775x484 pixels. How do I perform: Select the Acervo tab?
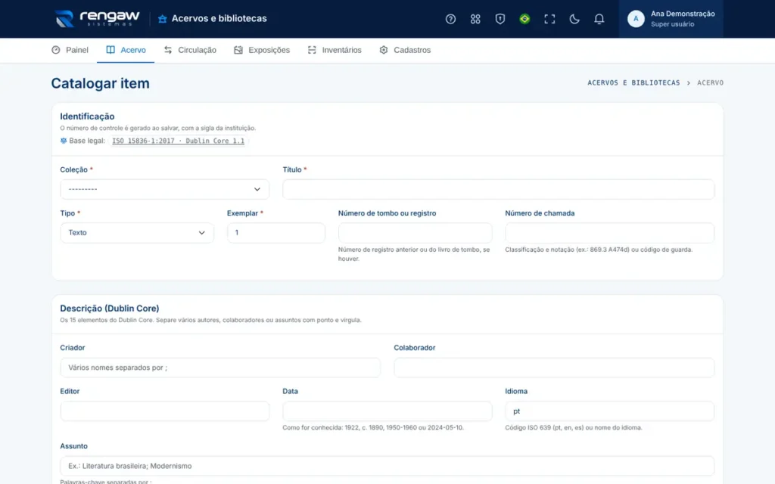pyautogui.click(x=126, y=50)
